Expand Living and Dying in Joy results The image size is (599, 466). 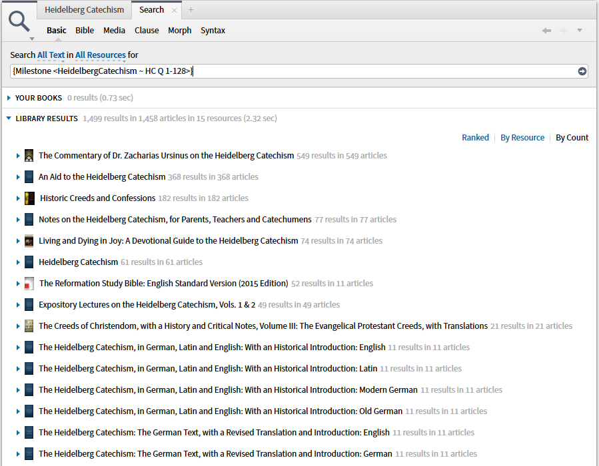[18, 241]
